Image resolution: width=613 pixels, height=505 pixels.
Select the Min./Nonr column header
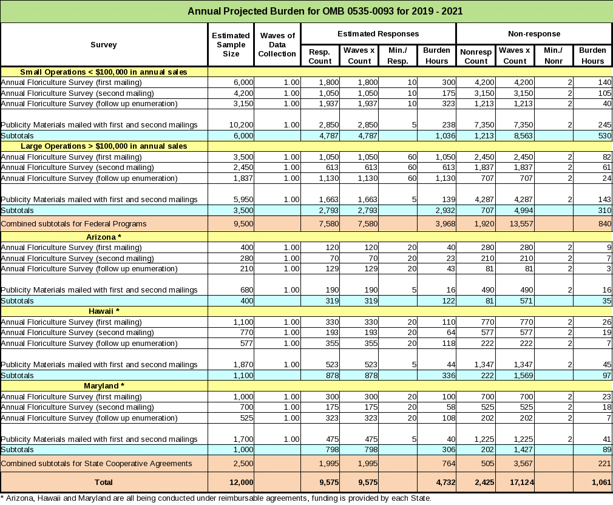[554, 56]
